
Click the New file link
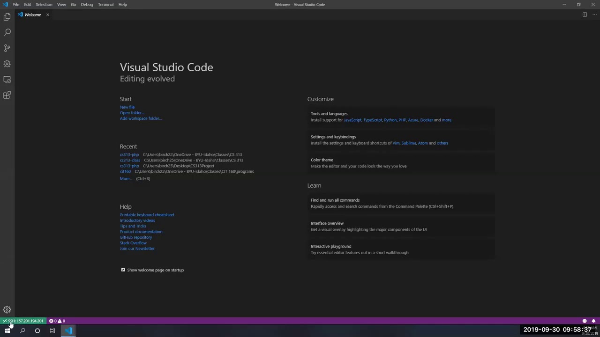127,107
